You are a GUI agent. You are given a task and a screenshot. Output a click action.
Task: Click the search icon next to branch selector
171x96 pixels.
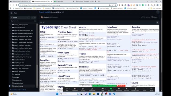click(x=35, y=17)
